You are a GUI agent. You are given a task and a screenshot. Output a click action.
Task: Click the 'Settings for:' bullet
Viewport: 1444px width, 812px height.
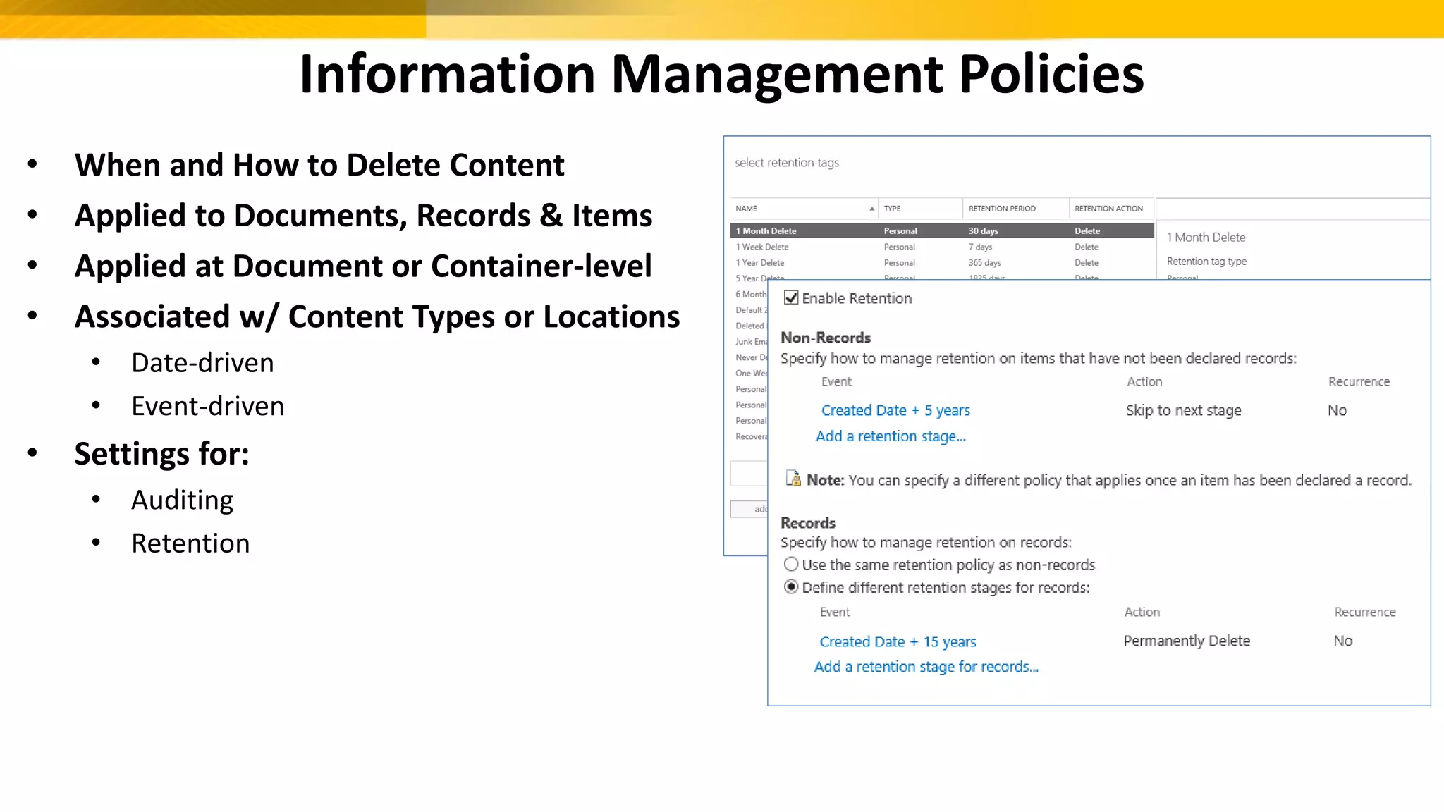[x=162, y=454]
